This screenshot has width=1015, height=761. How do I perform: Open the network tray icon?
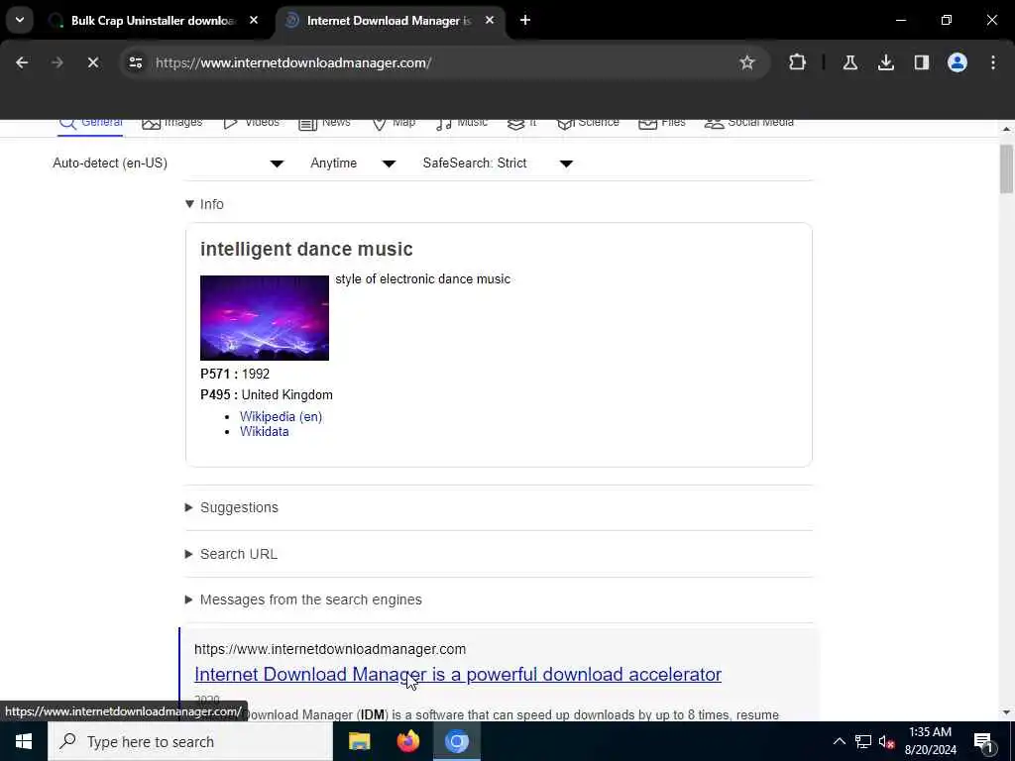point(863,741)
